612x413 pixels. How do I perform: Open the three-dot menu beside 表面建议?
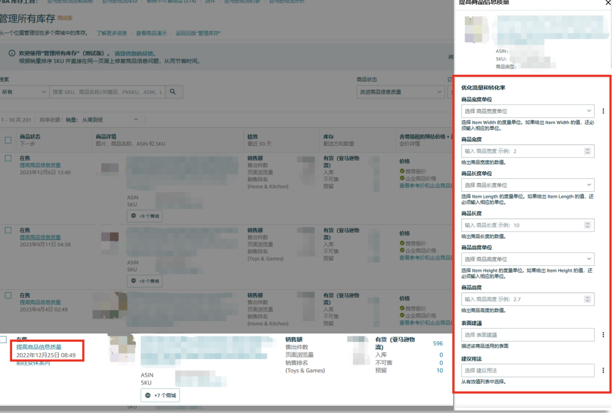point(603,335)
